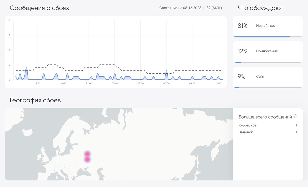This screenshot has height=187, width=308.
Task: Click the chart spike at 06:00
Action: (x=166, y=71)
